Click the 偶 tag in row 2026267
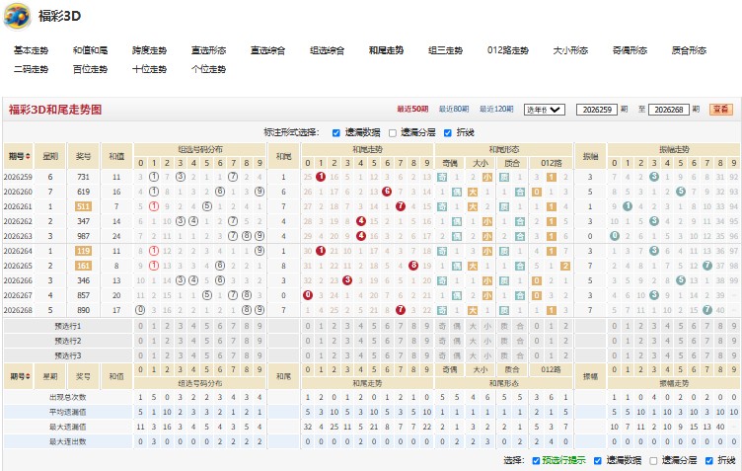 457,295
